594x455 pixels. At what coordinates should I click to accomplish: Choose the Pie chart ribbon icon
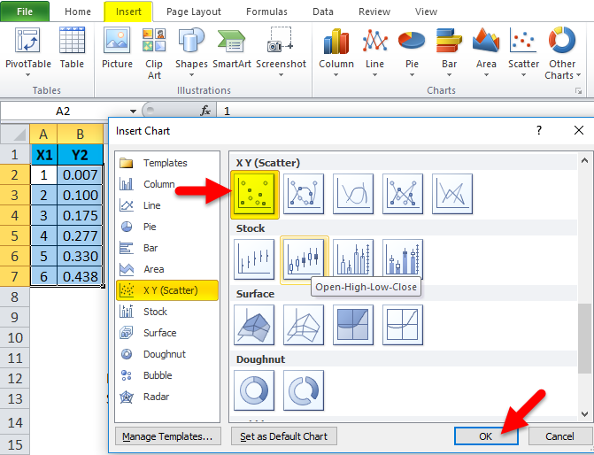[412, 41]
